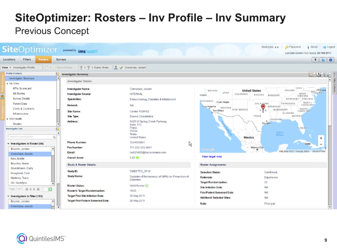337x252 pixels.
Task: Open dropdown arrow beside print preview icon
Action: pos(330,75)
